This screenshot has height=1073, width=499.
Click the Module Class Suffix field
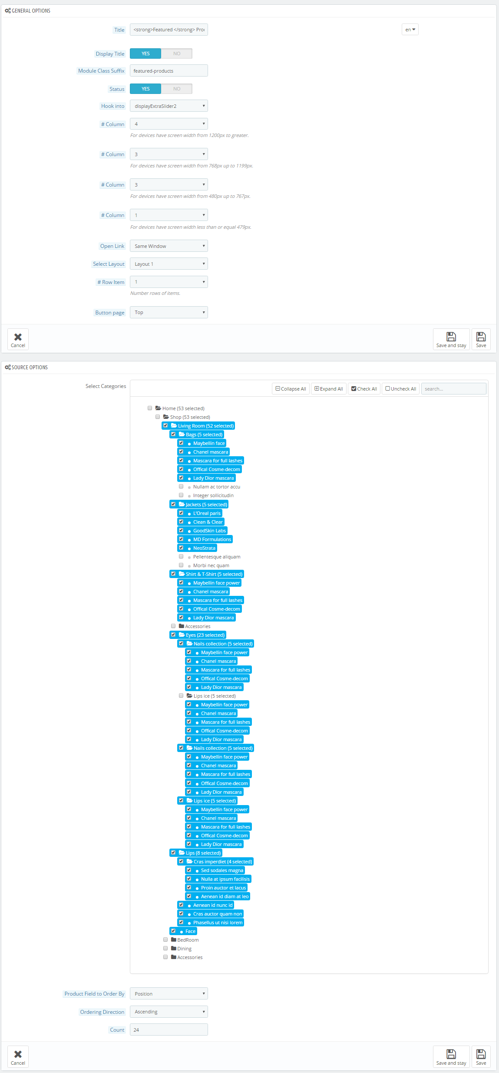169,70
